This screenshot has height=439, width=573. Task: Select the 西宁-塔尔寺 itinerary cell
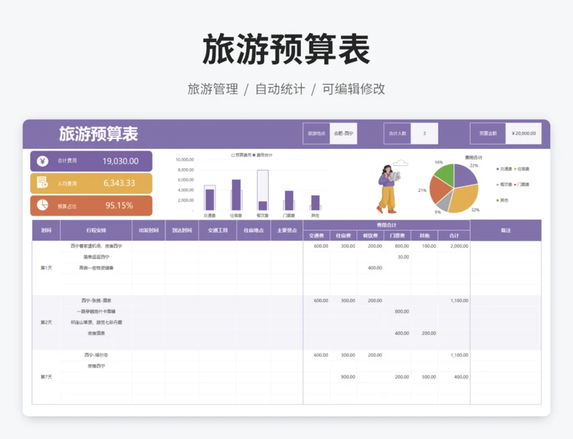96,355
